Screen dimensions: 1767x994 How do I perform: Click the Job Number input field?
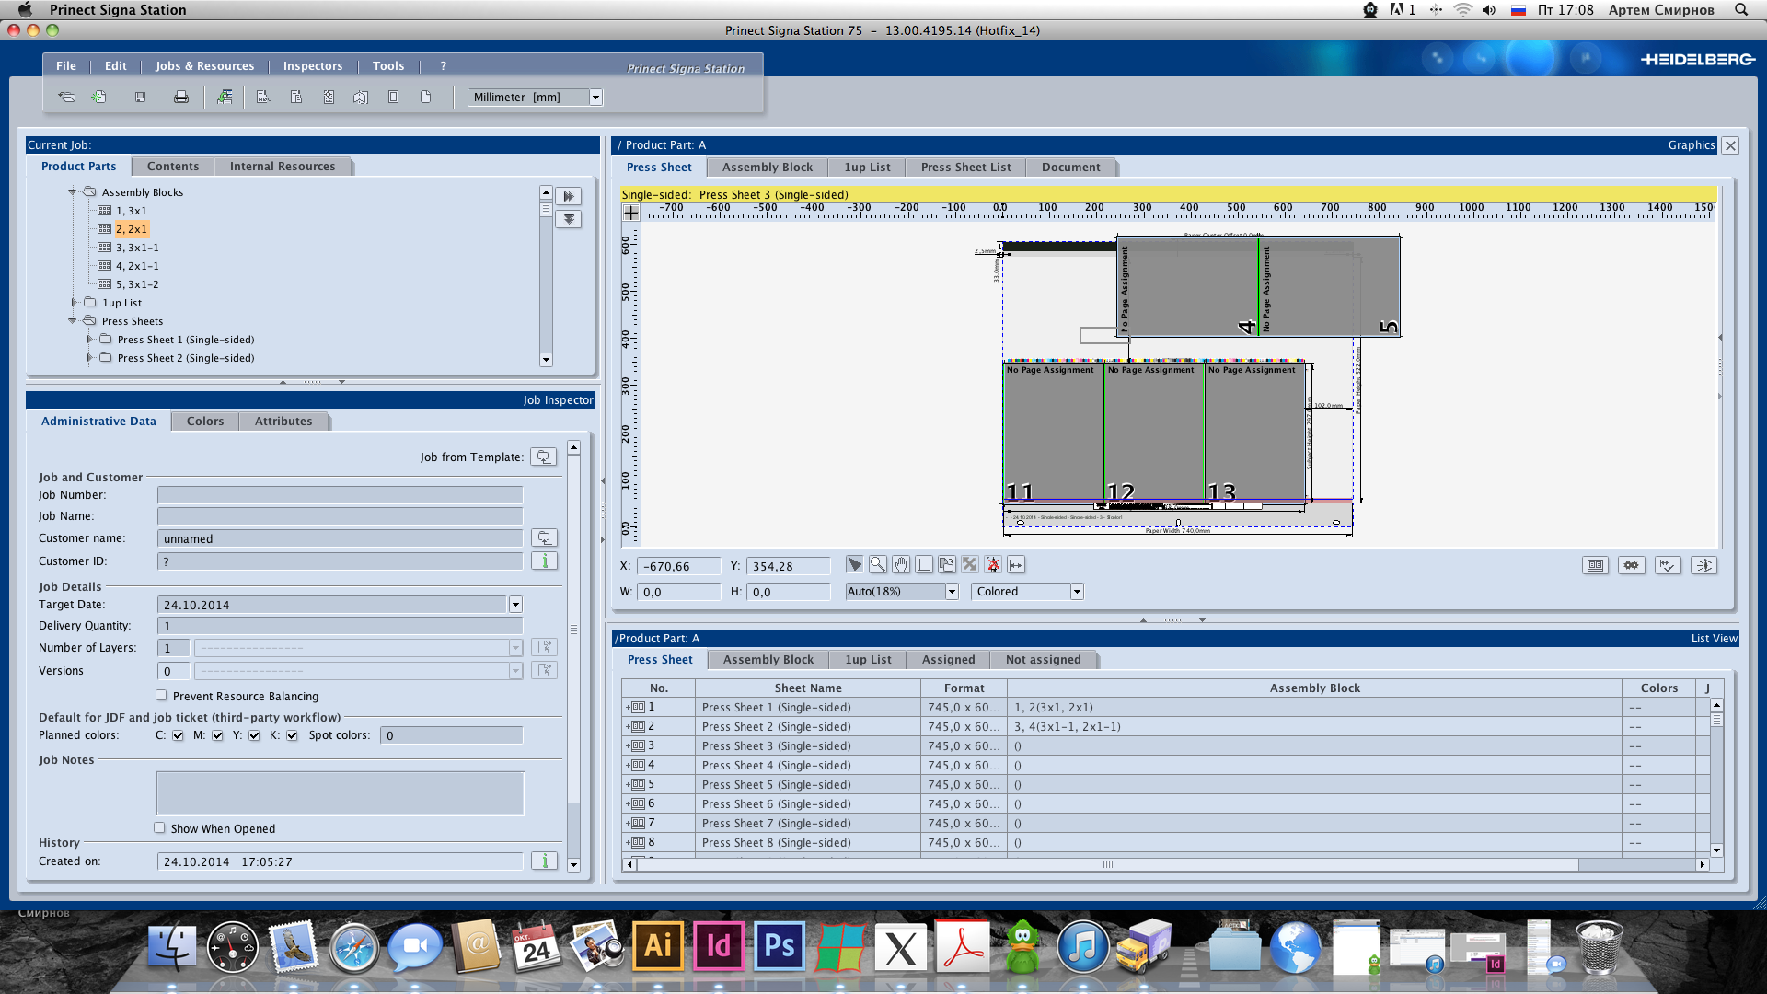340,494
